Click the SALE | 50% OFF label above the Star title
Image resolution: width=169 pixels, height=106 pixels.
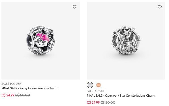click(97, 91)
